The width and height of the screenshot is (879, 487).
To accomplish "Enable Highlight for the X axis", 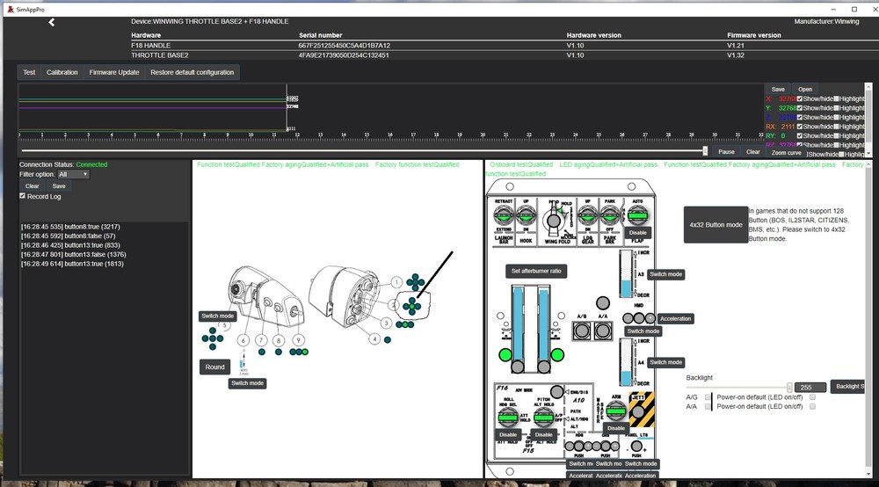I will click(x=837, y=98).
